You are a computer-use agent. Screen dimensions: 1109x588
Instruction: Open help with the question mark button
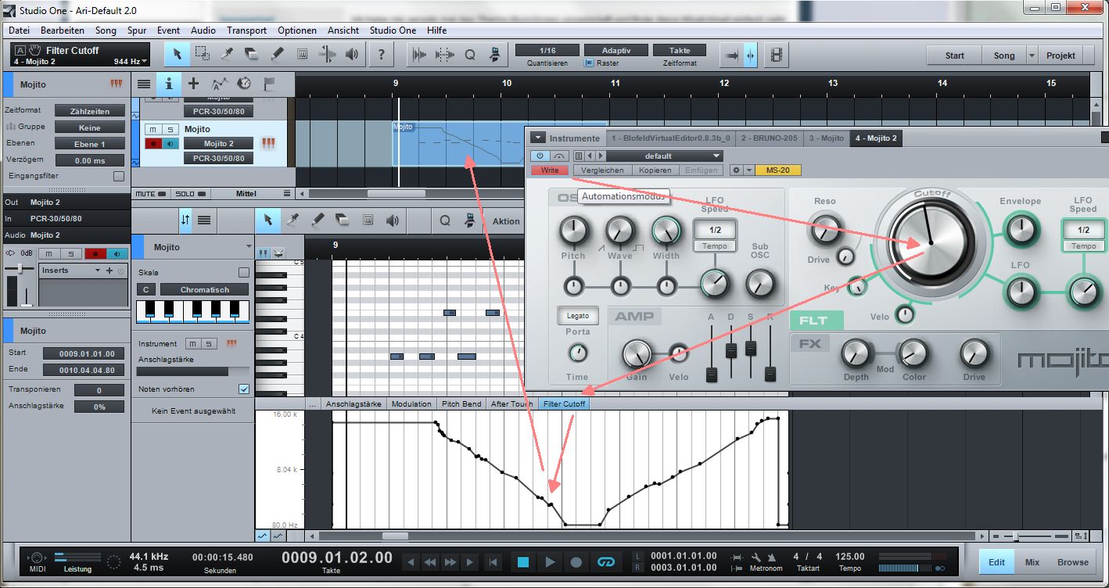click(x=381, y=54)
